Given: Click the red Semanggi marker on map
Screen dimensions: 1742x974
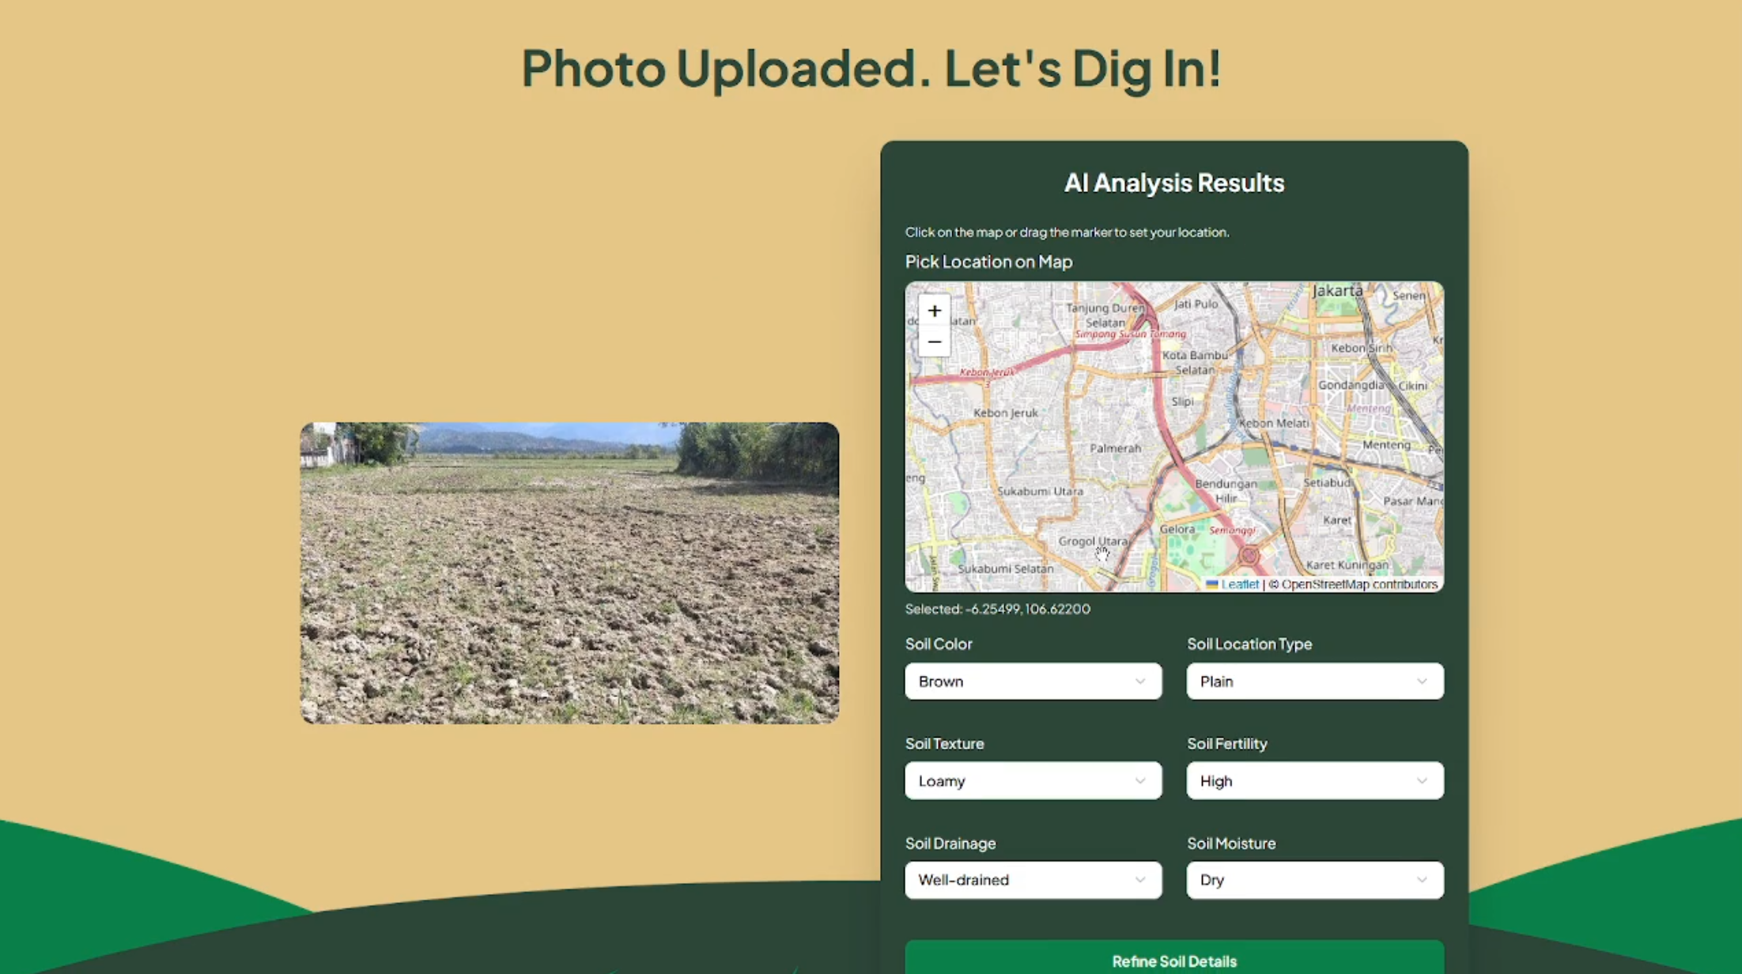Looking at the screenshot, I should point(1249,555).
